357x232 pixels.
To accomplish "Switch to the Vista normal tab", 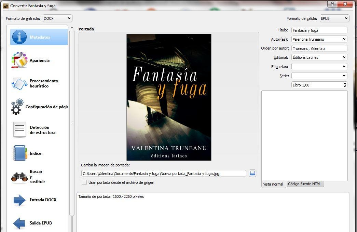I will (x=273, y=184).
